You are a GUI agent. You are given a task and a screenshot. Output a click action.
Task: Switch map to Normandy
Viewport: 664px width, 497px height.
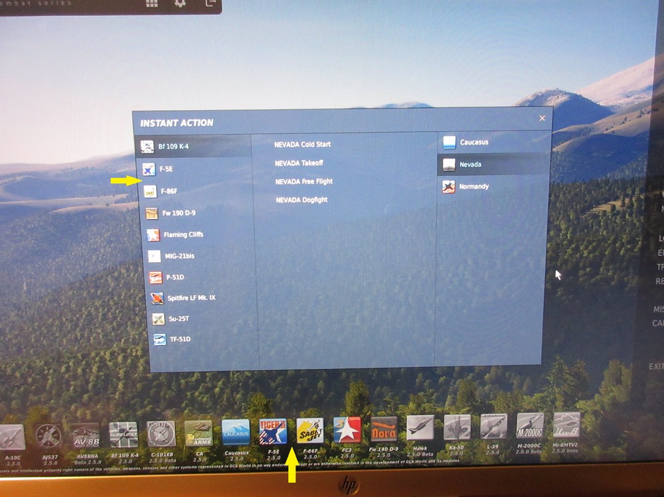pyautogui.click(x=493, y=186)
